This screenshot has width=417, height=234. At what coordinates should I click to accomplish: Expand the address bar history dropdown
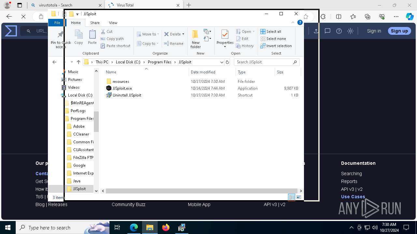click(x=222, y=62)
